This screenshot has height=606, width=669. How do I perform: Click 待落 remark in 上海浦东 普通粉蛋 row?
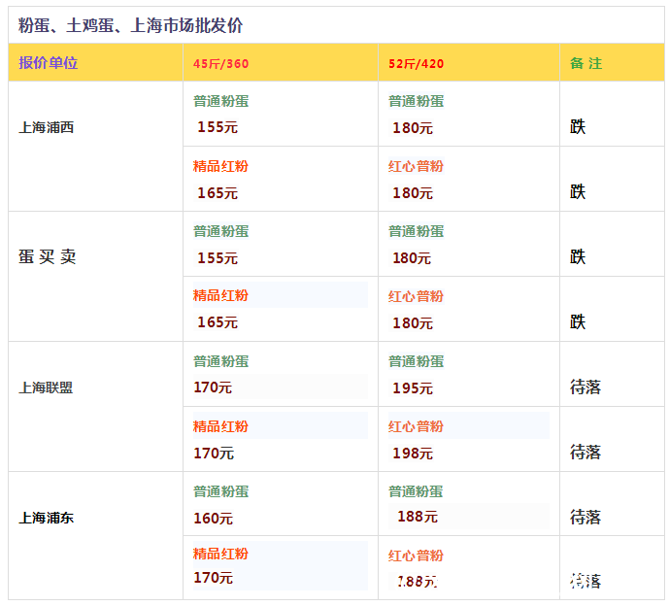coord(585,518)
